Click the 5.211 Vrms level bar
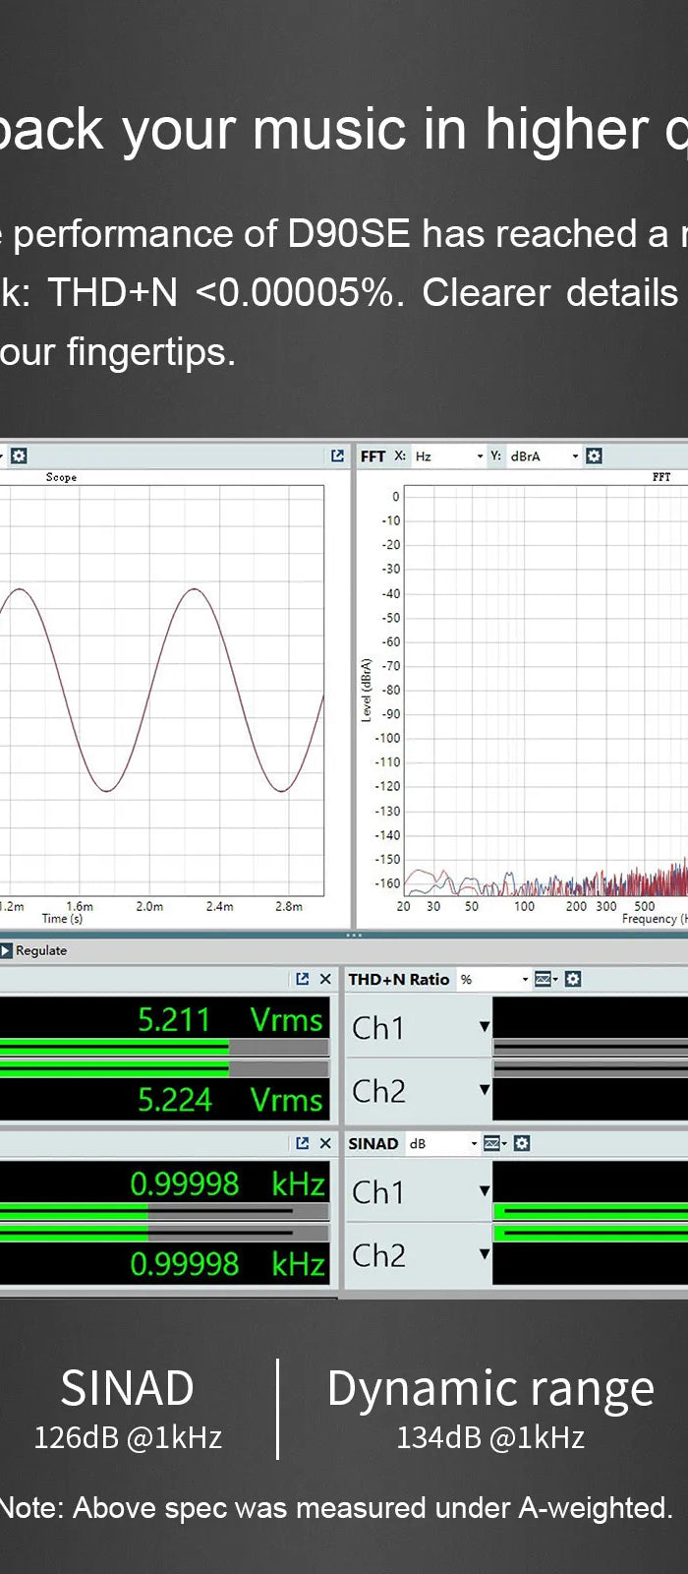 pyautogui.click(x=163, y=1048)
